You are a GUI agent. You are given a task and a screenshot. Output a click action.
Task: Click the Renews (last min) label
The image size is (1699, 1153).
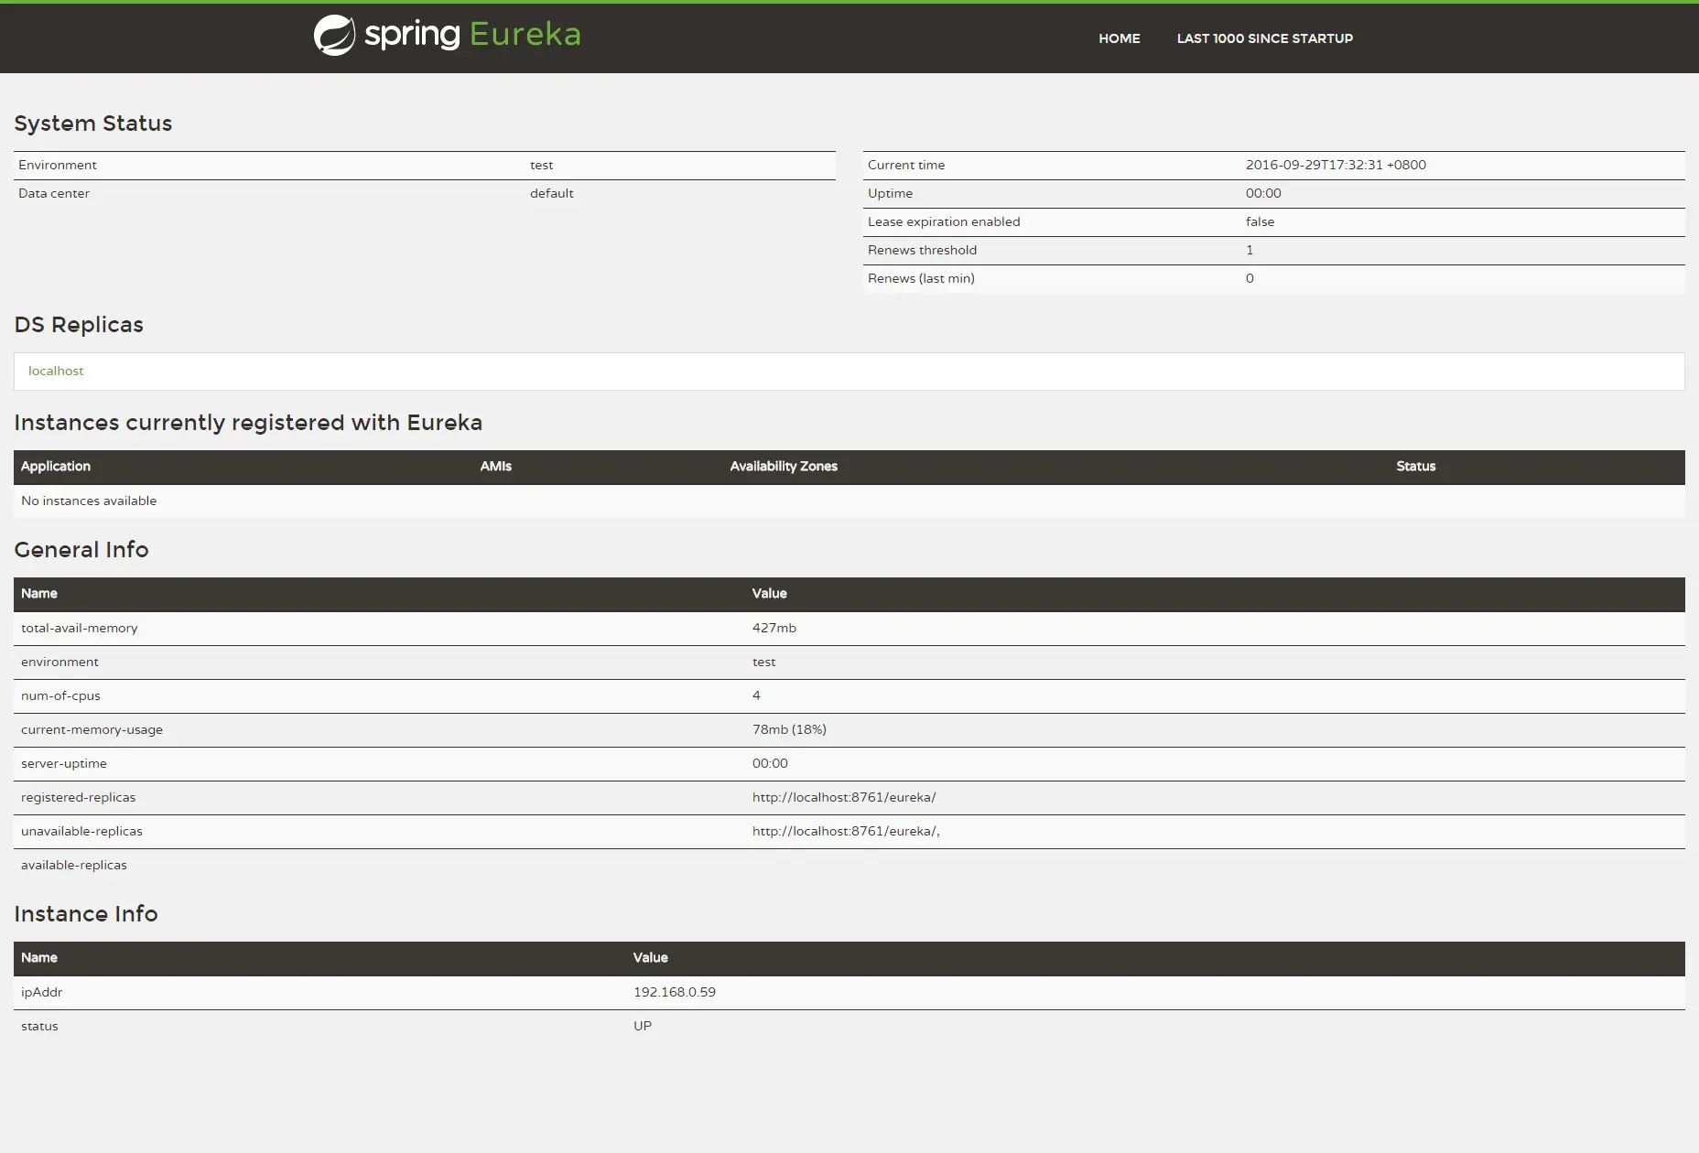[921, 278]
